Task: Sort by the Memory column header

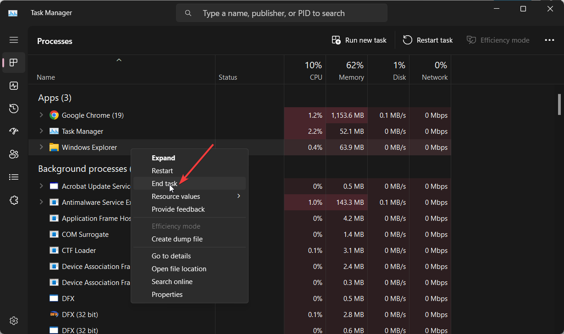Action: [347, 70]
